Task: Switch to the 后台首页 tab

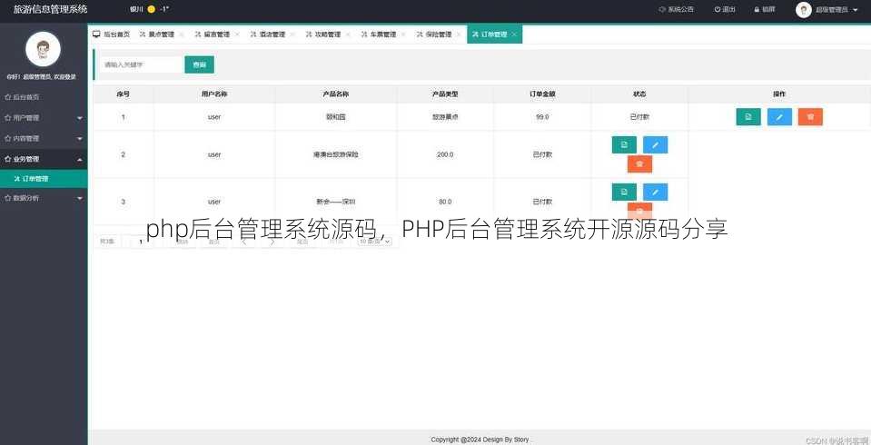Action: point(111,34)
